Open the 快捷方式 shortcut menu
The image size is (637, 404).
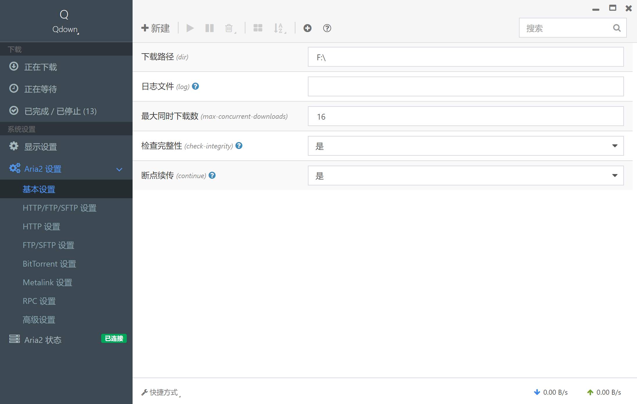pyautogui.click(x=161, y=392)
